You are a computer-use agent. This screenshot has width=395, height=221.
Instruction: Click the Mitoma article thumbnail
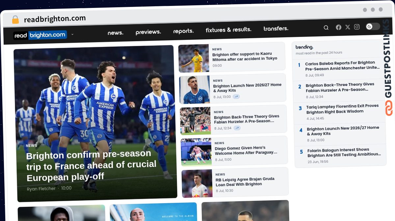pos(194,58)
